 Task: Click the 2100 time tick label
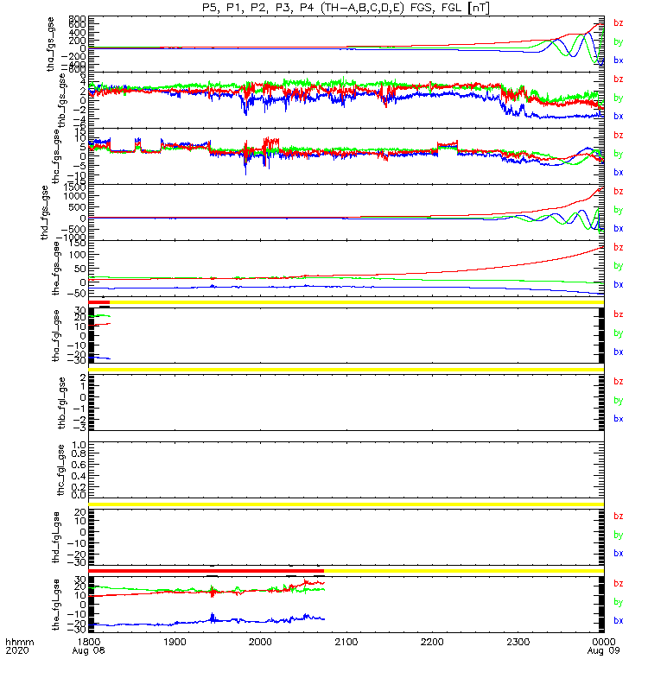[x=346, y=642]
